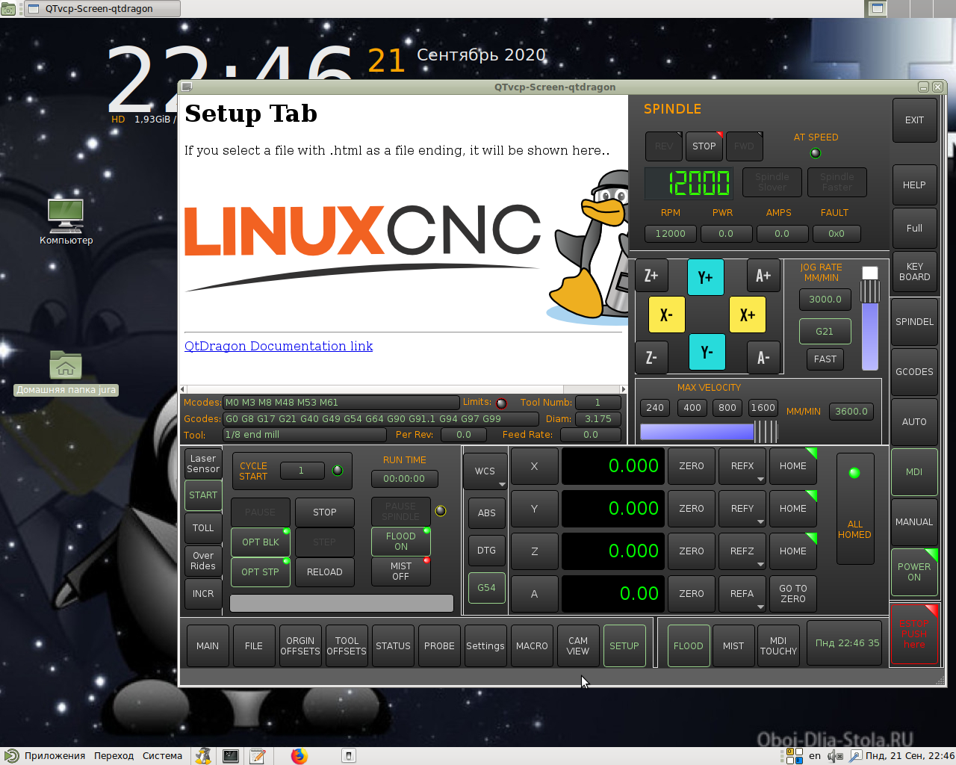The width and height of the screenshot is (956, 765).
Task: Open the Laser Sensor button
Action: 203,464
